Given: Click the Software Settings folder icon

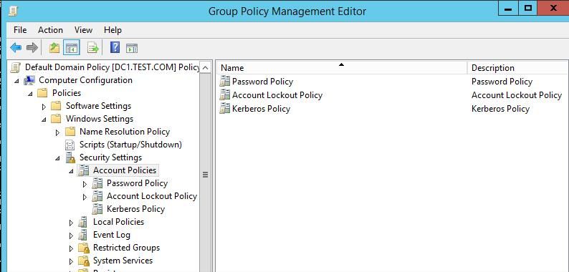Looking at the screenshot, I should (56, 106).
